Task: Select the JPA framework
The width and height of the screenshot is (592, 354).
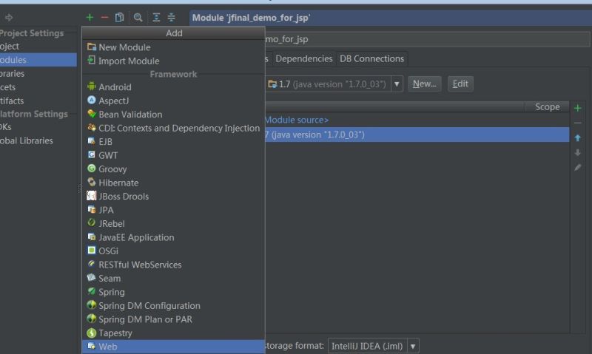Action: [x=173, y=210]
